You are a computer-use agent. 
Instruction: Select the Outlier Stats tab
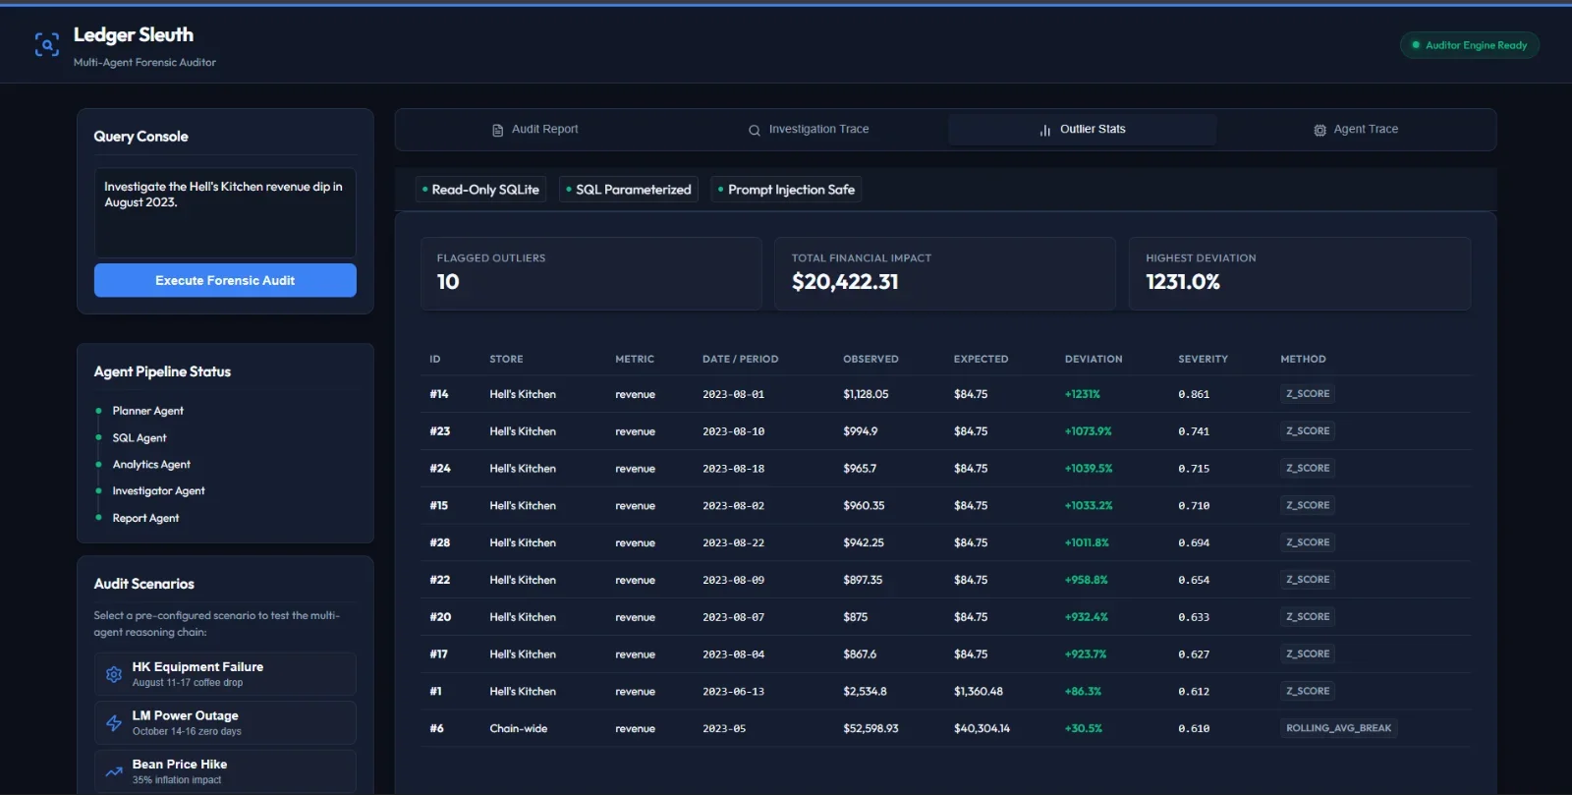coord(1083,129)
